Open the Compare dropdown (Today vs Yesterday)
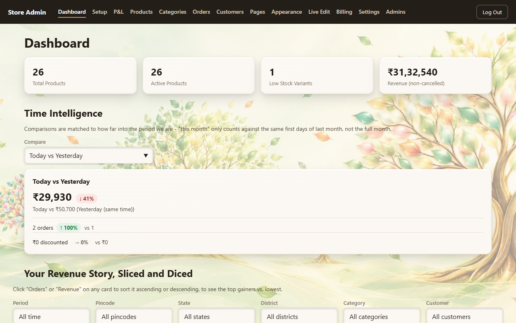The height and width of the screenshot is (323, 516). coord(89,156)
